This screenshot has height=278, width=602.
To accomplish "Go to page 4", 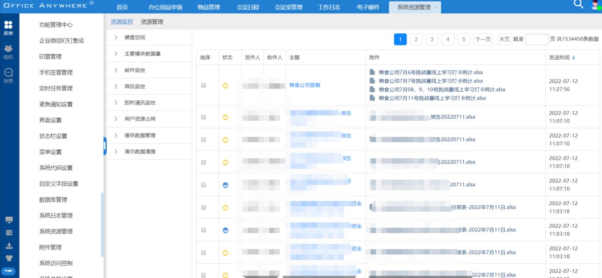I will [448, 39].
